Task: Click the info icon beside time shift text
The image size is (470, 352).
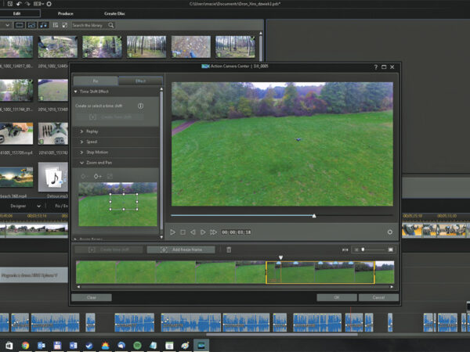Action: click(x=140, y=106)
